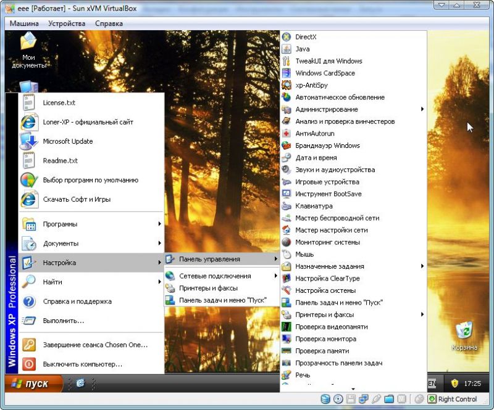Open Корзина recycle bin on desktop
Screen dimensions: 494x410
pyautogui.click(x=464, y=332)
